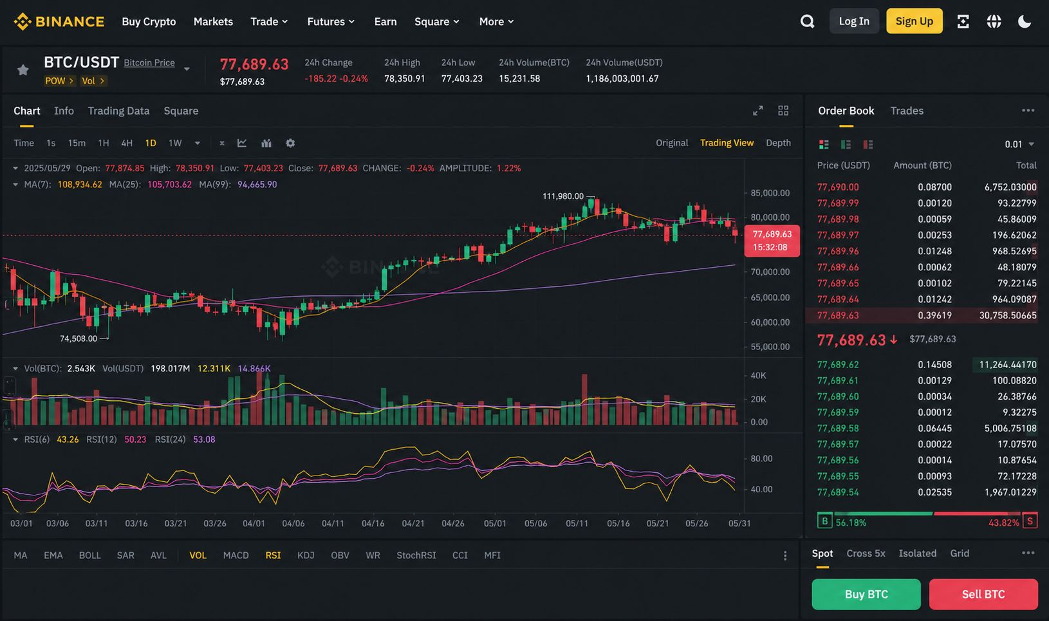Collapse the RSI(6) legend row
Image resolution: width=1049 pixels, height=621 pixels.
point(15,440)
